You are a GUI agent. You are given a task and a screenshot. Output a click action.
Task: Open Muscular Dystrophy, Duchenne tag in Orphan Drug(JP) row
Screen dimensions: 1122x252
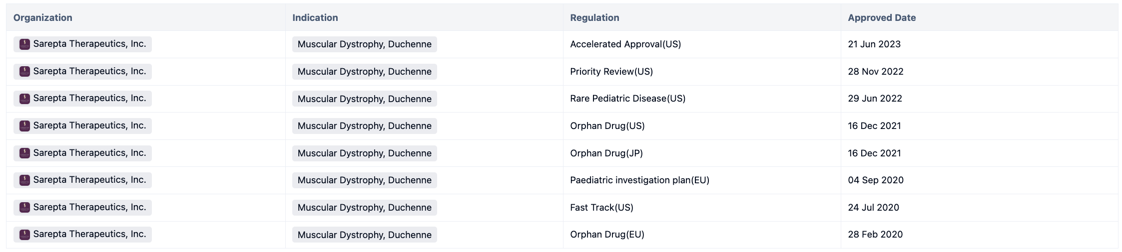point(364,153)
